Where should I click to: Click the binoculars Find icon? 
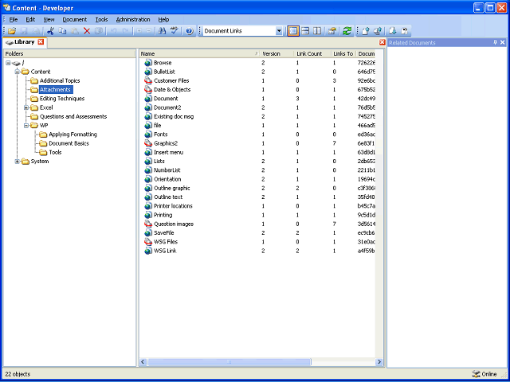click(162, 31)
